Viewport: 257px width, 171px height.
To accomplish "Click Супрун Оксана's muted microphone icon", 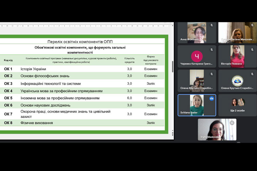I will click(x=252, y=25).
